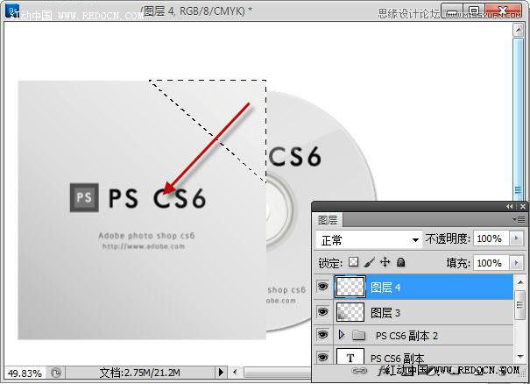
Task: Close the Layers panel with its X icon
Action: 523,206
